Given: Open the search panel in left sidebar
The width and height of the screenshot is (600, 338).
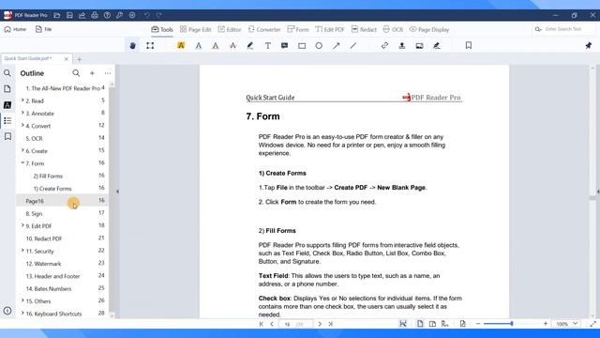Looking at the screenshot, I should click(7, 73).
